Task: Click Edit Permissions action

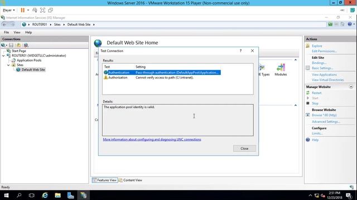Action: click(324, 51)
